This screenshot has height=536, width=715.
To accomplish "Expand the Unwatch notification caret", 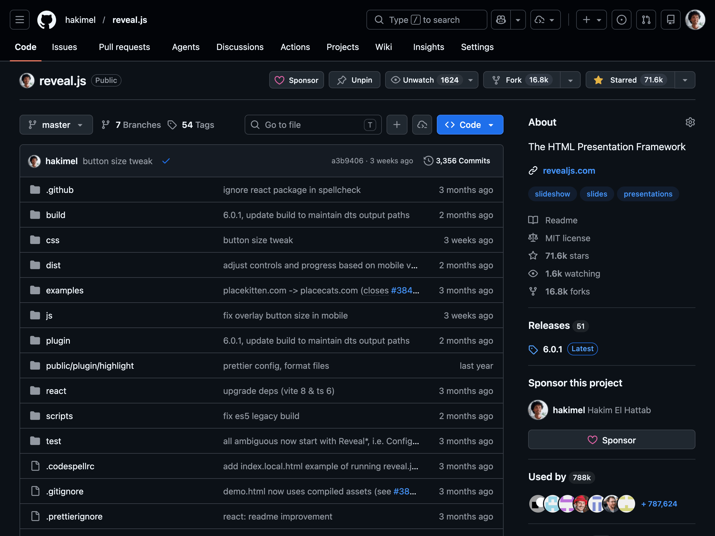I will click(471, 80).
